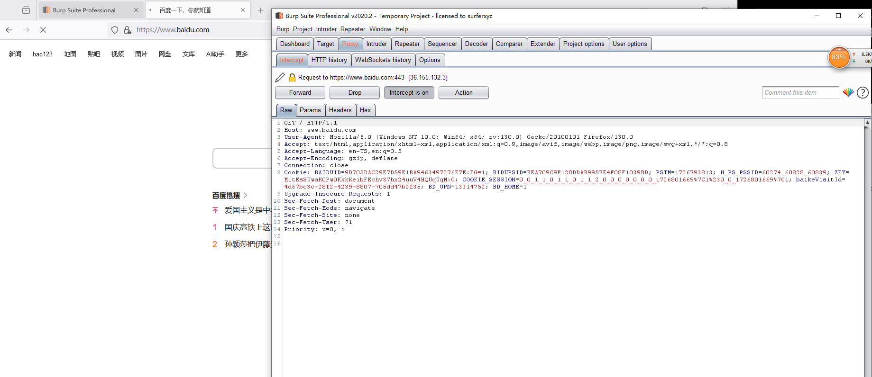Forward the intercepted request
The image size is (872, 377).
click(300, 92)
